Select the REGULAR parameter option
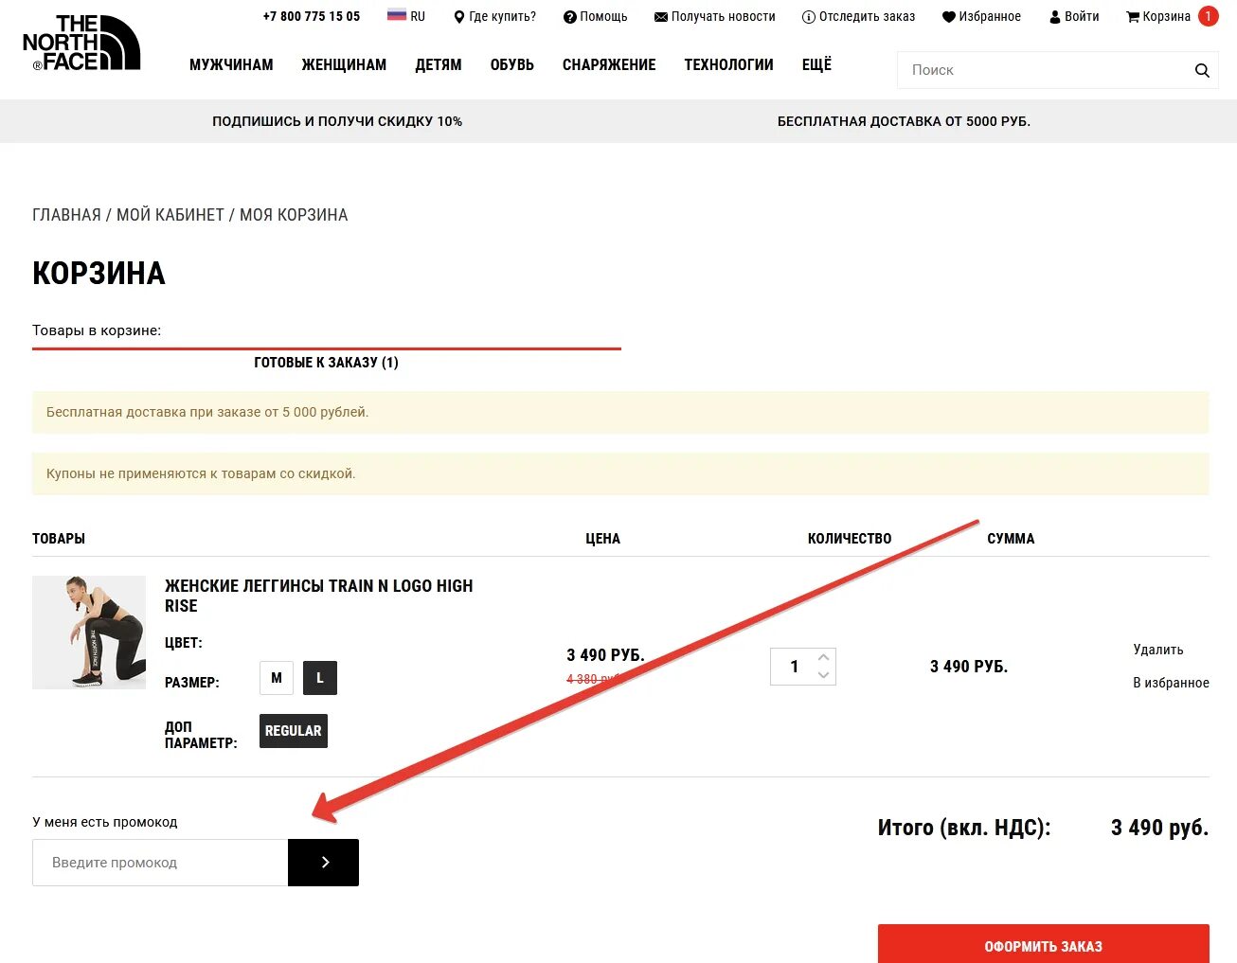 click(294, 731)
